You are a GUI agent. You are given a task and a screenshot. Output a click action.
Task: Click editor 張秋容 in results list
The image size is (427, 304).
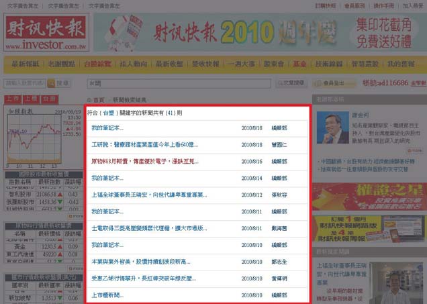click(x=279, y=195)
